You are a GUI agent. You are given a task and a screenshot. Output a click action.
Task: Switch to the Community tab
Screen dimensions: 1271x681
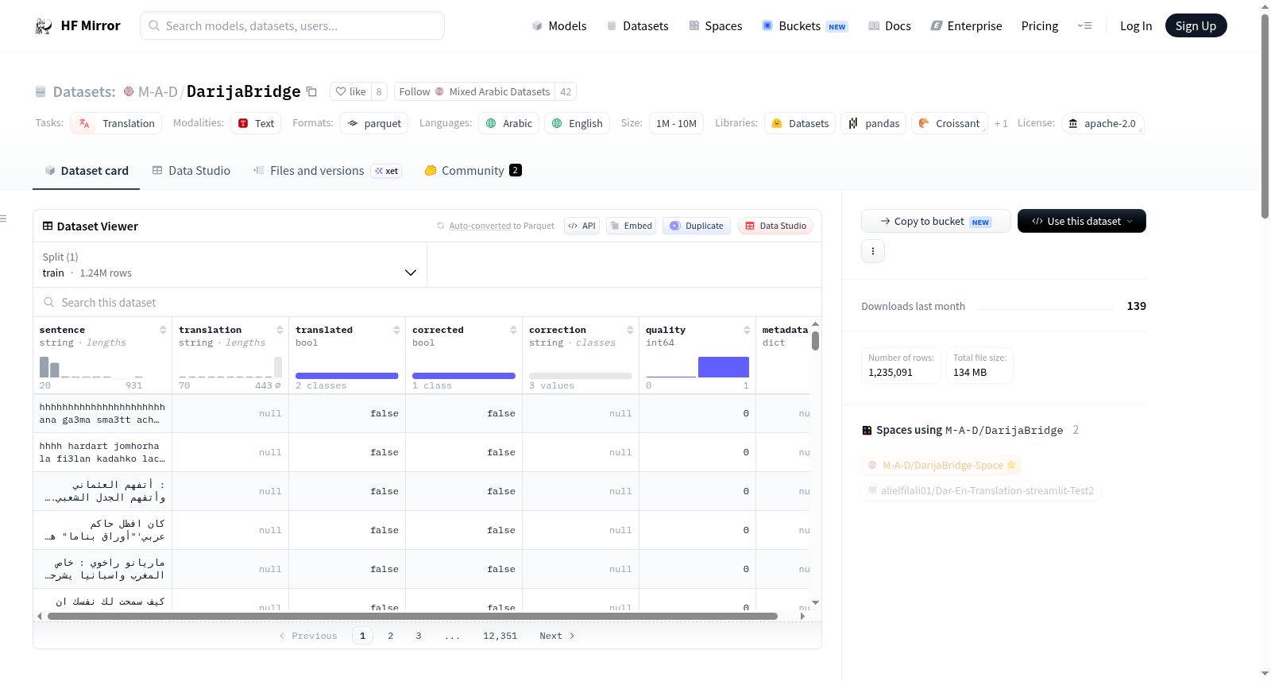pos(473,170)
